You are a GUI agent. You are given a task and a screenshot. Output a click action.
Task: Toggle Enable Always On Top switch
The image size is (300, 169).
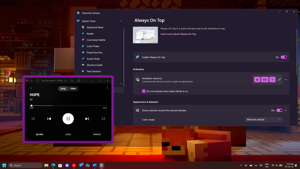[284, 57]
